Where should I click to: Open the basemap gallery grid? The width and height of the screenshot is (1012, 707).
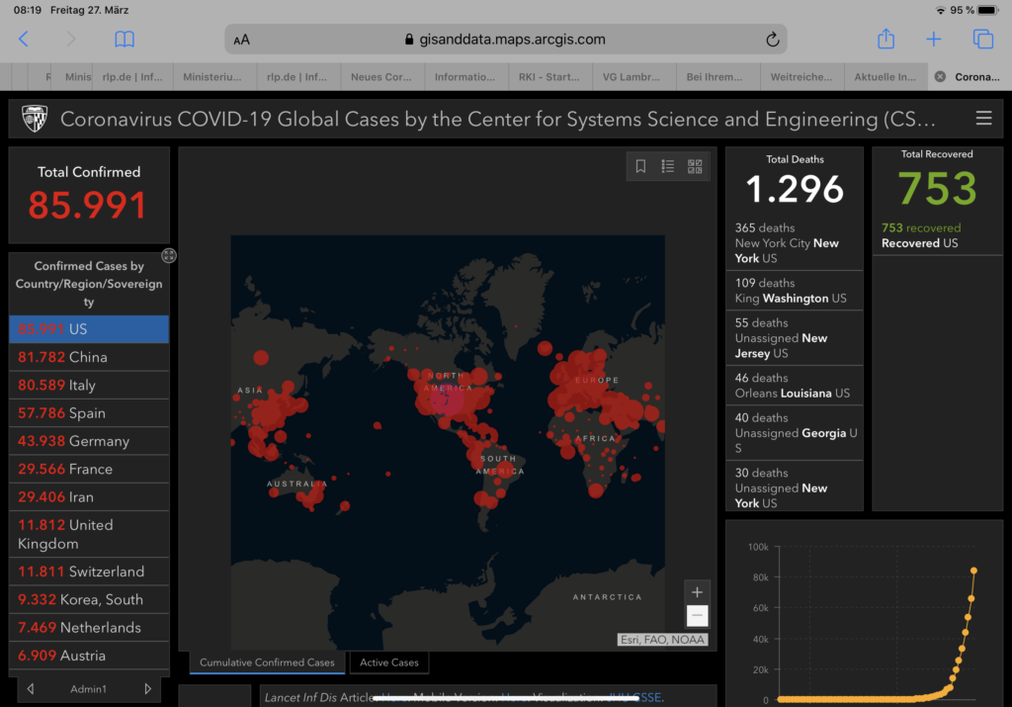pyautogui.click(x=695, y=166)
